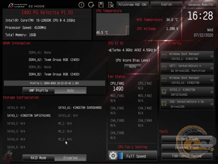Click the exclamation info icon in header
Viewport: 218px width, 164px height.
(81, 5)
